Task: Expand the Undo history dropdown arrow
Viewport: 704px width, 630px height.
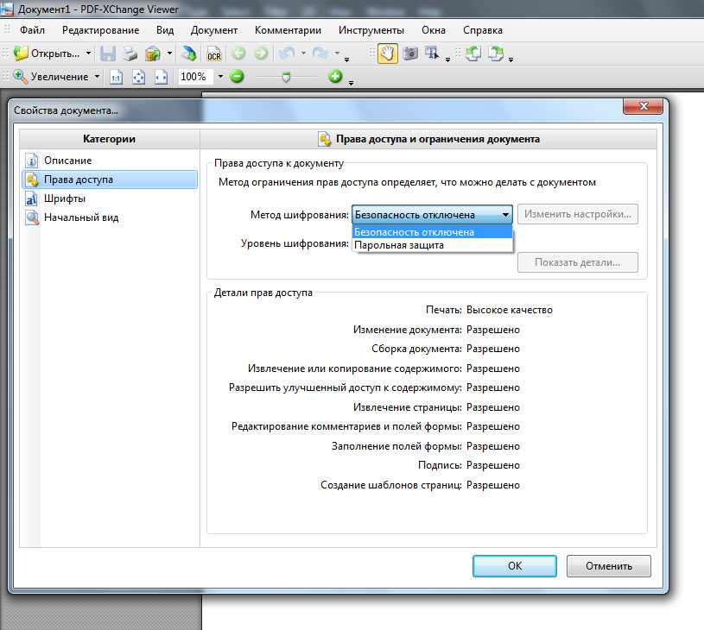Action: [303, 54]
